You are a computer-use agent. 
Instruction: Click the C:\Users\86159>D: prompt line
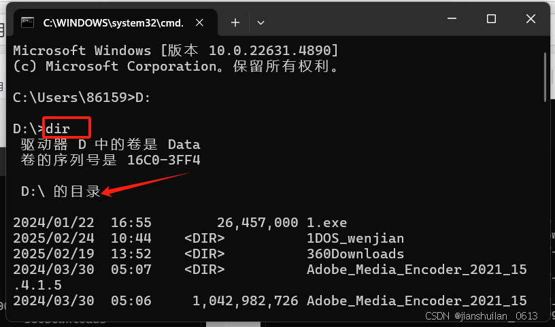click(x=82, y=97)
